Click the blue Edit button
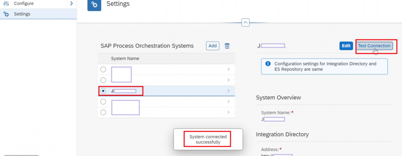This screenshot has height=156, width=402. click(346, 46)
